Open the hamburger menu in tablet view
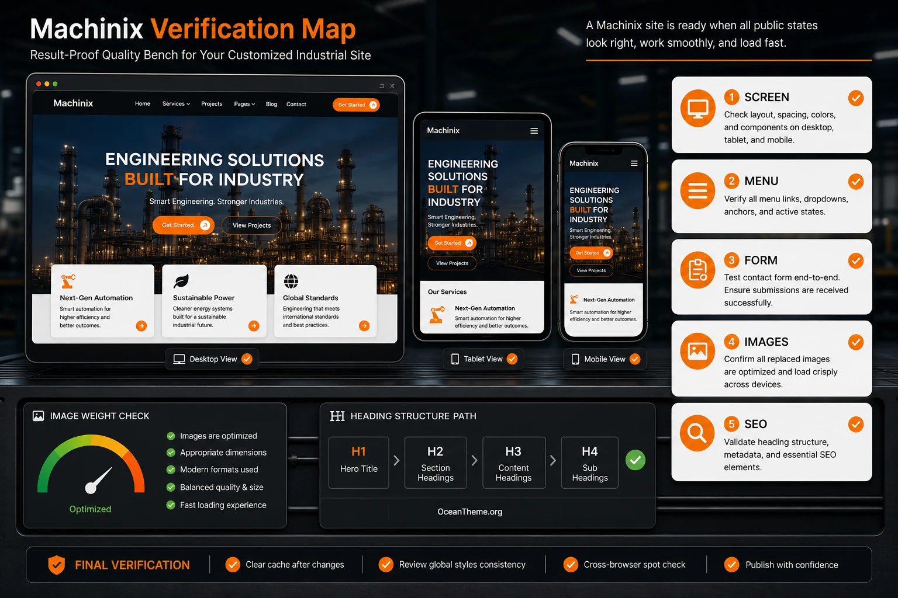Image resolution: width=898 pixels, height=598 pixels. [x=534, y=131]
